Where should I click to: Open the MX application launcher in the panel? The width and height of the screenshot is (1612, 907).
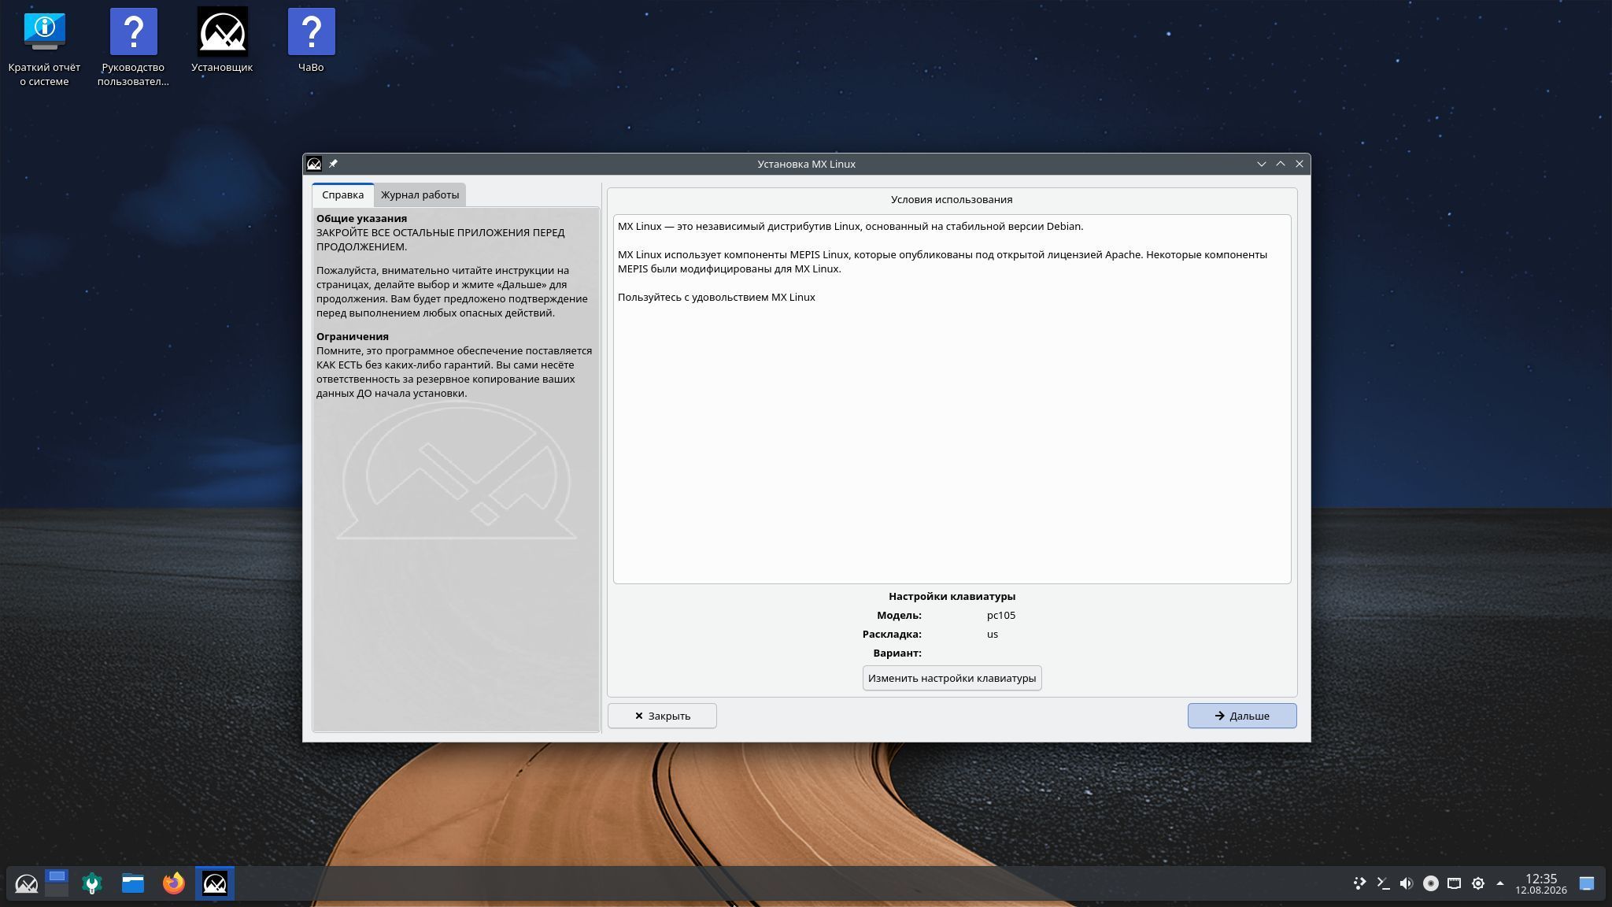tap(26, 883)
